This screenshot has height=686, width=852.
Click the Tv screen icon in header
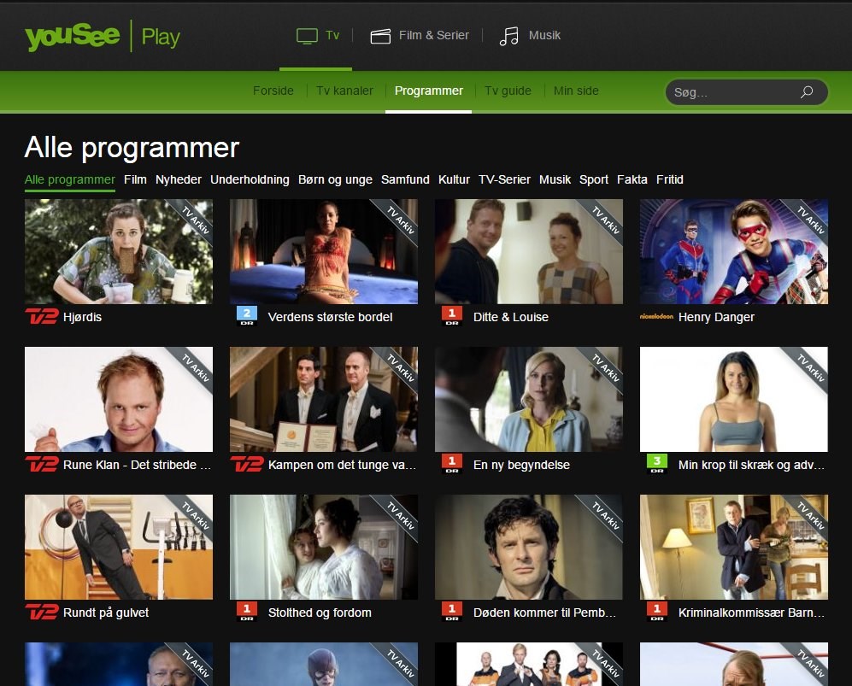(307, 36)
